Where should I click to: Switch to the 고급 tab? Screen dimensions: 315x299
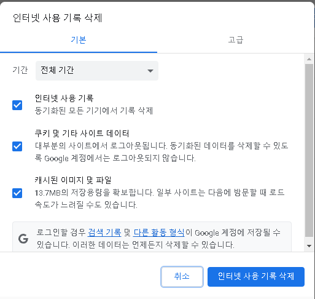click(x=236, y=40)
